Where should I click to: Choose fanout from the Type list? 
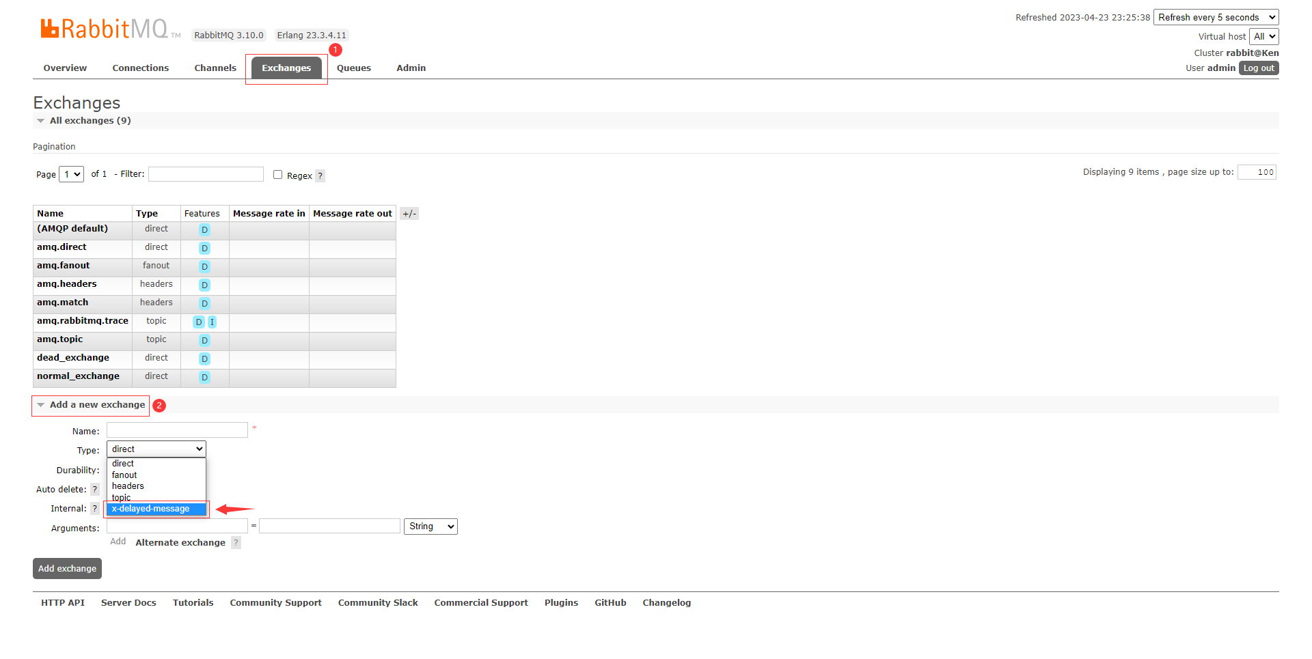[x=156, y=475]
